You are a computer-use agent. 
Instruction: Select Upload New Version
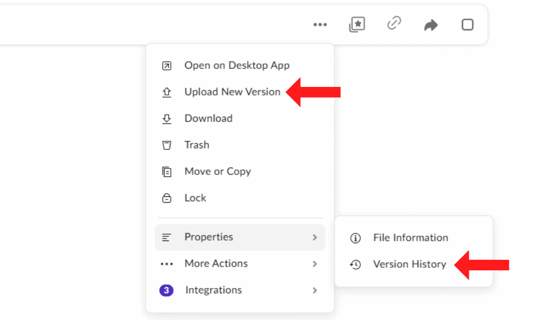[240, 92]
